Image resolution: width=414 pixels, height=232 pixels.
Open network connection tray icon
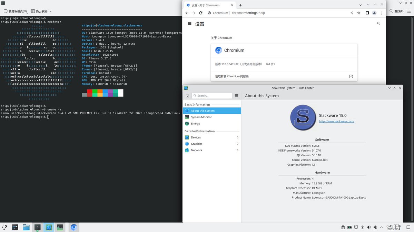(x=356, y=227)
